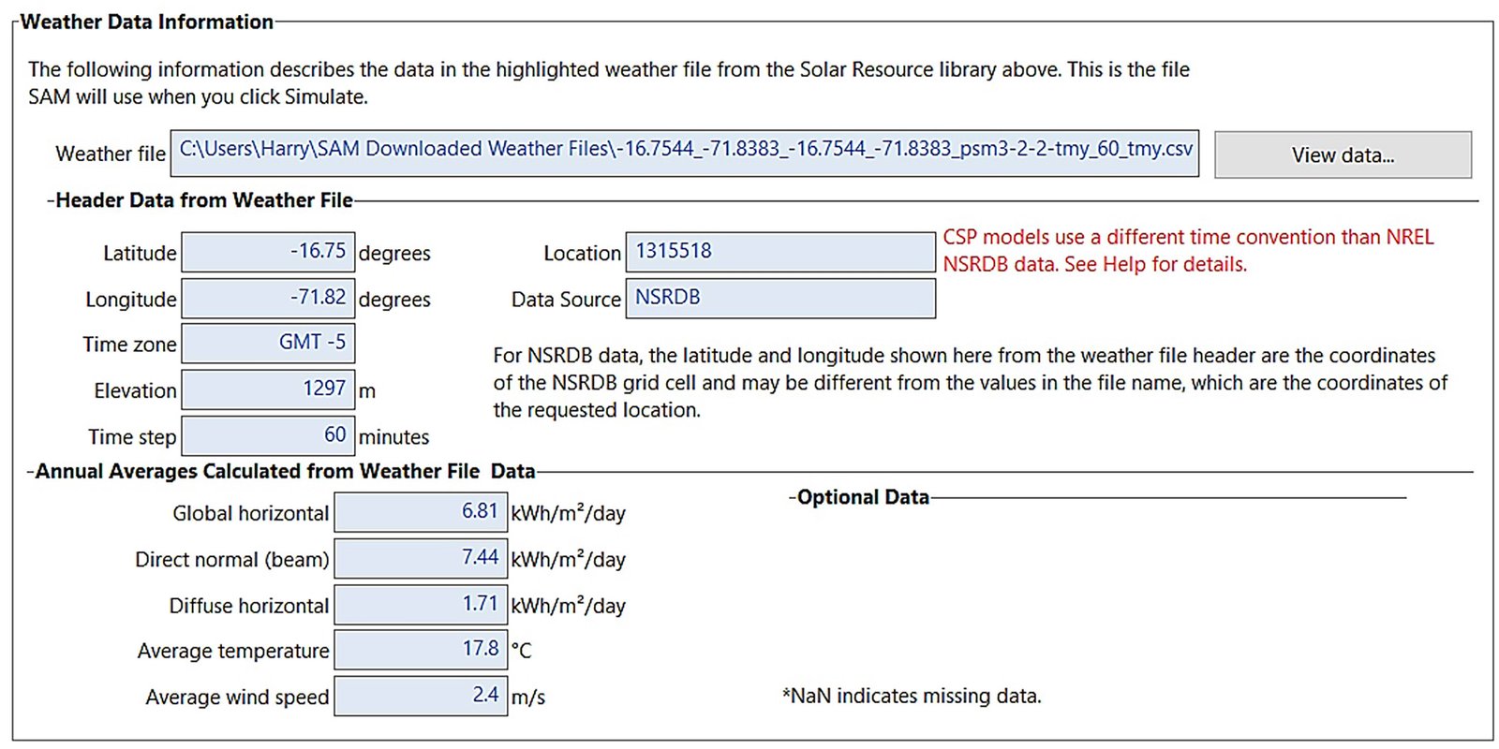
Task: Click the 'Global horizontal' label
Action: click(x=251, y=513)
